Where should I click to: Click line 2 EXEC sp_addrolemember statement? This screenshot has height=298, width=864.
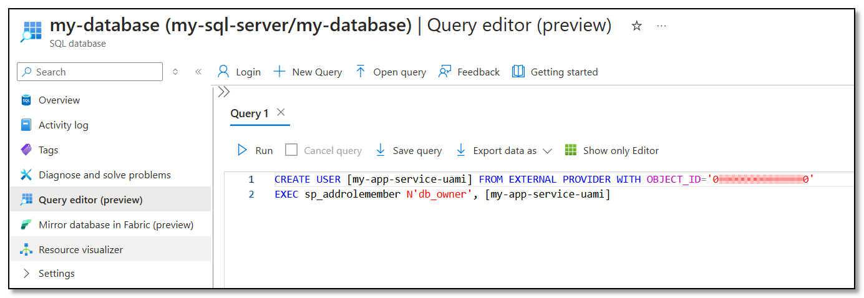click(x=442, y=195)
